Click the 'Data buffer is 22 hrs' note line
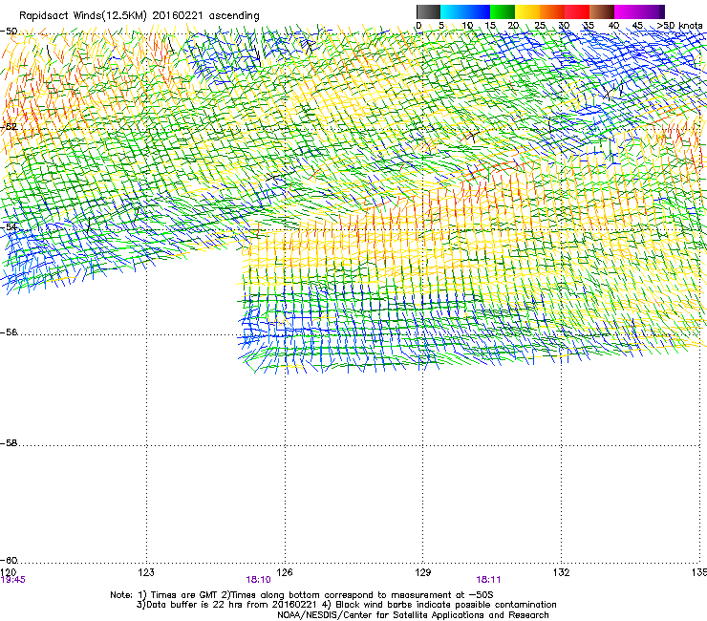The width and height of the screenshot is (707, 621). pos(346,605)
